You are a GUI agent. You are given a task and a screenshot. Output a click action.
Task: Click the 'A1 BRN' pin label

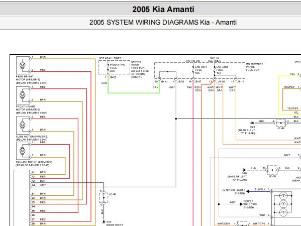point(39,172)
